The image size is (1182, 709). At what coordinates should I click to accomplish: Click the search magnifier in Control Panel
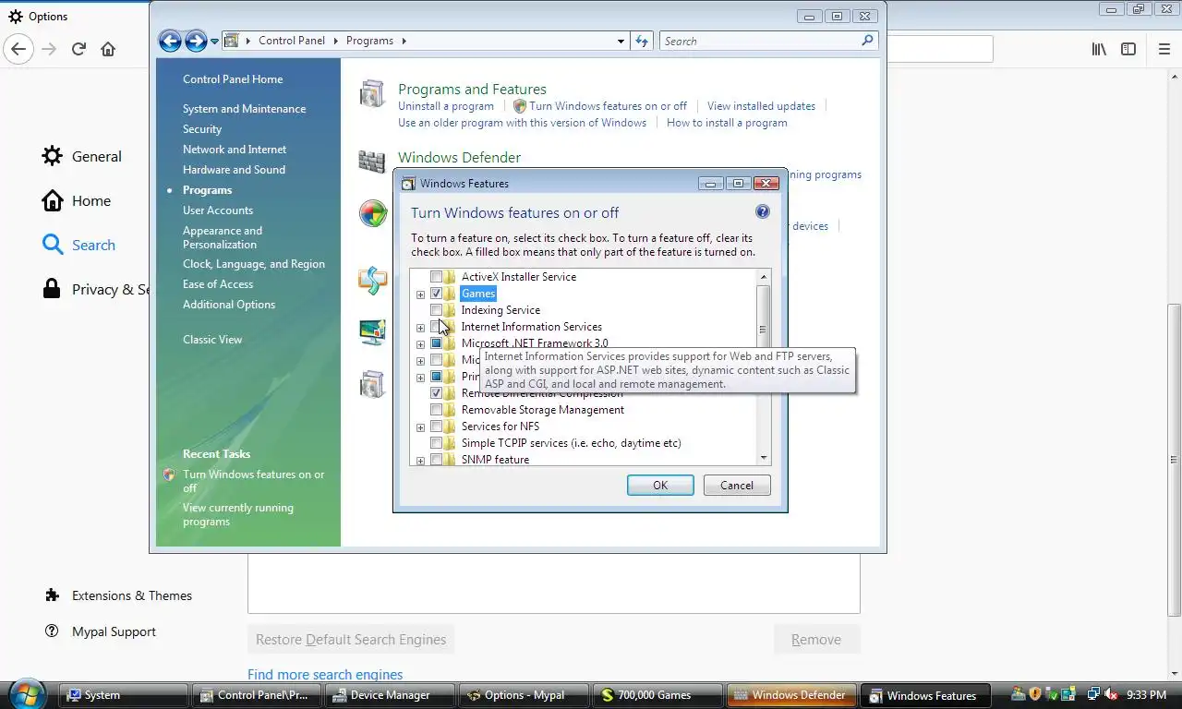pyautogui.click(x=867, y=41)
